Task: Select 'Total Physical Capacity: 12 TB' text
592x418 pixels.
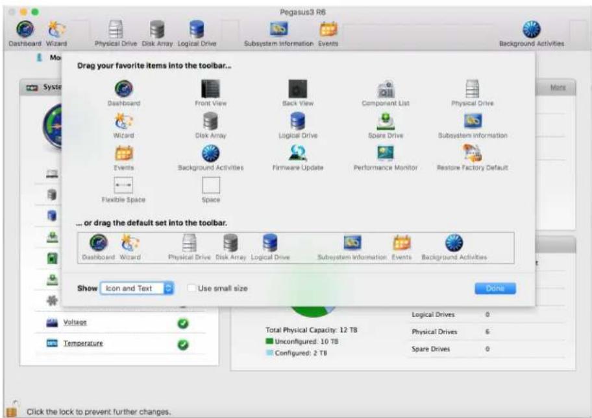Action: point(312,330)
